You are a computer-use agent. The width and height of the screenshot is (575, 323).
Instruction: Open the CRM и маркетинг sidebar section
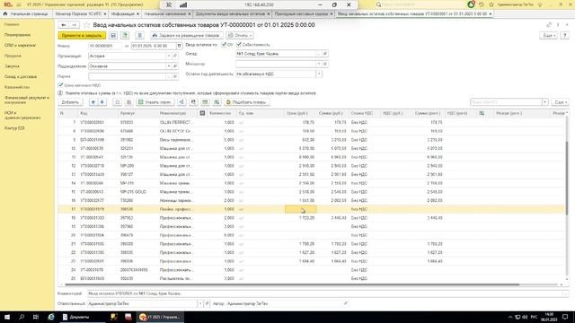tap(20, 46)
